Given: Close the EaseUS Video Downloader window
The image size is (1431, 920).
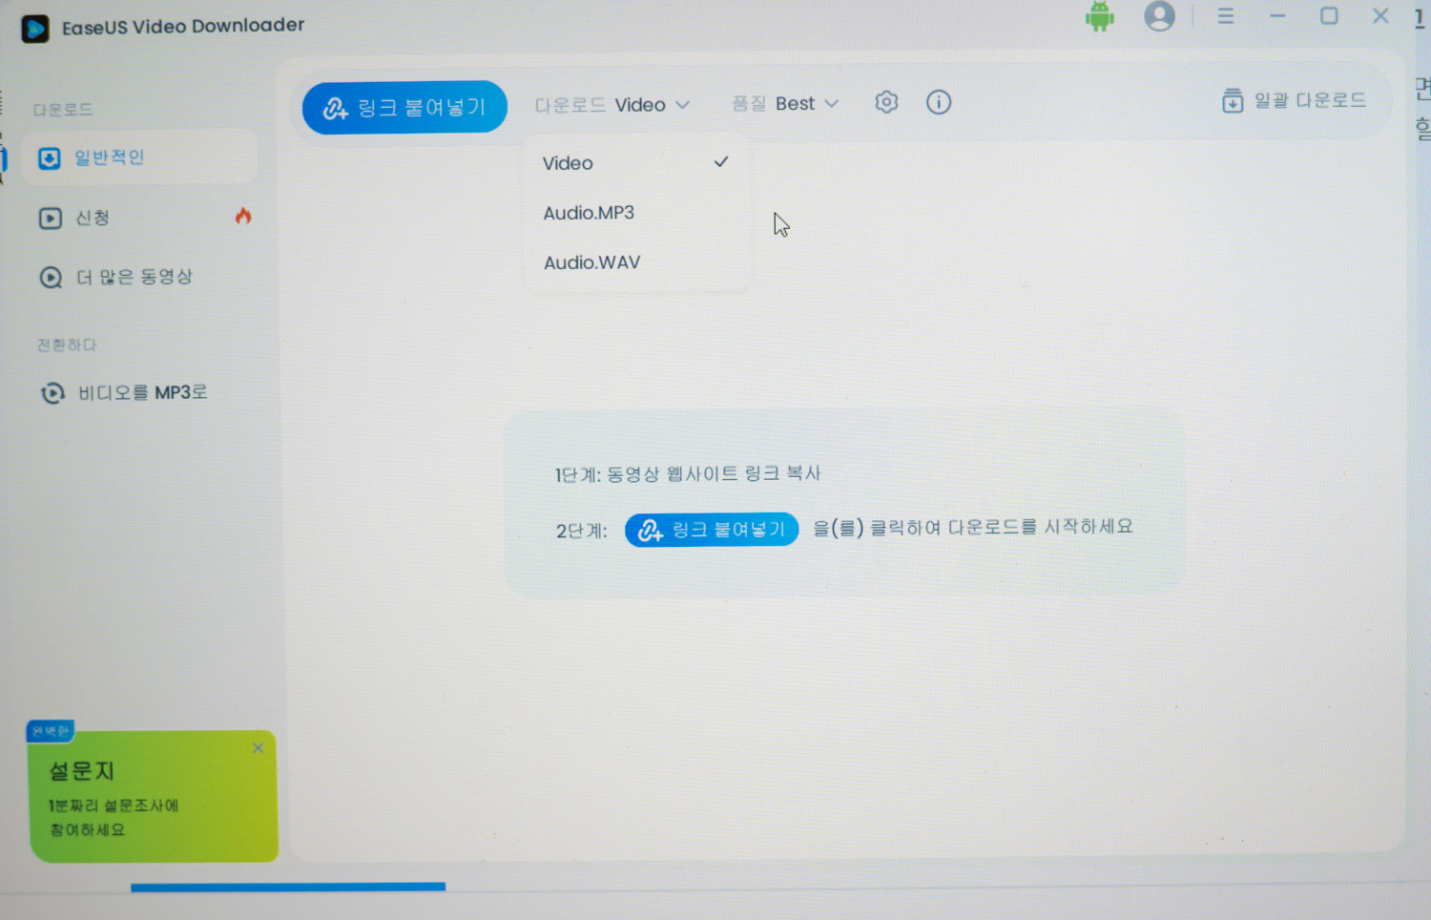Looking at the screenshot, I should [x=1380, y=16].
